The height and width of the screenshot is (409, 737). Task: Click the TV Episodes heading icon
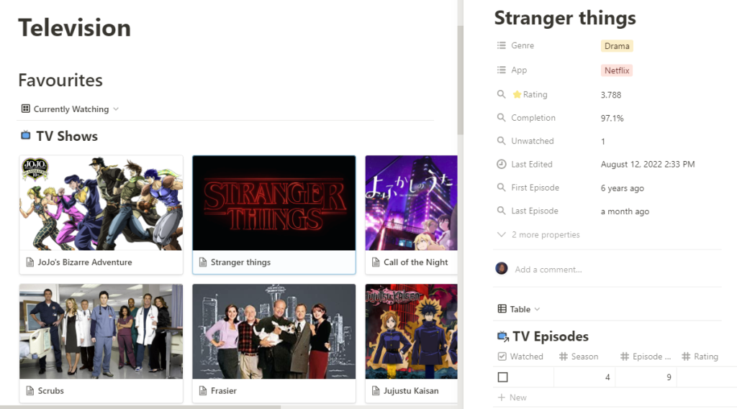pyautogui.click(x=503, y=336)
